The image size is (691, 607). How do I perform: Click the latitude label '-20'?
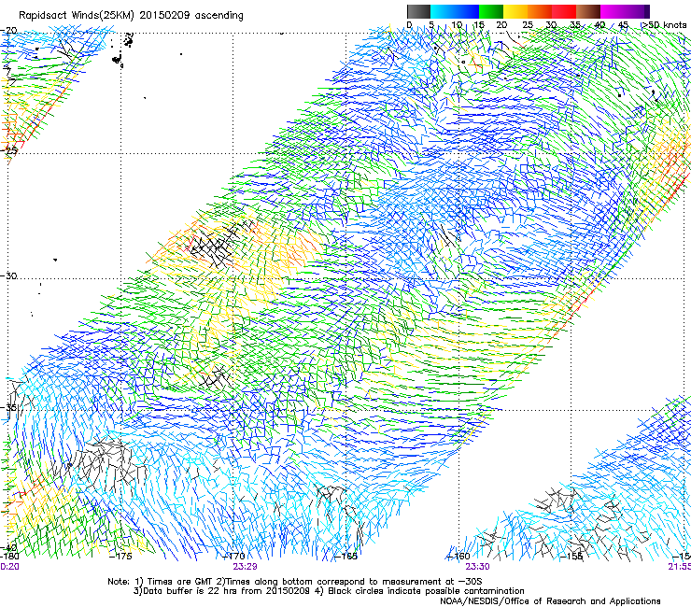[8, 31]
